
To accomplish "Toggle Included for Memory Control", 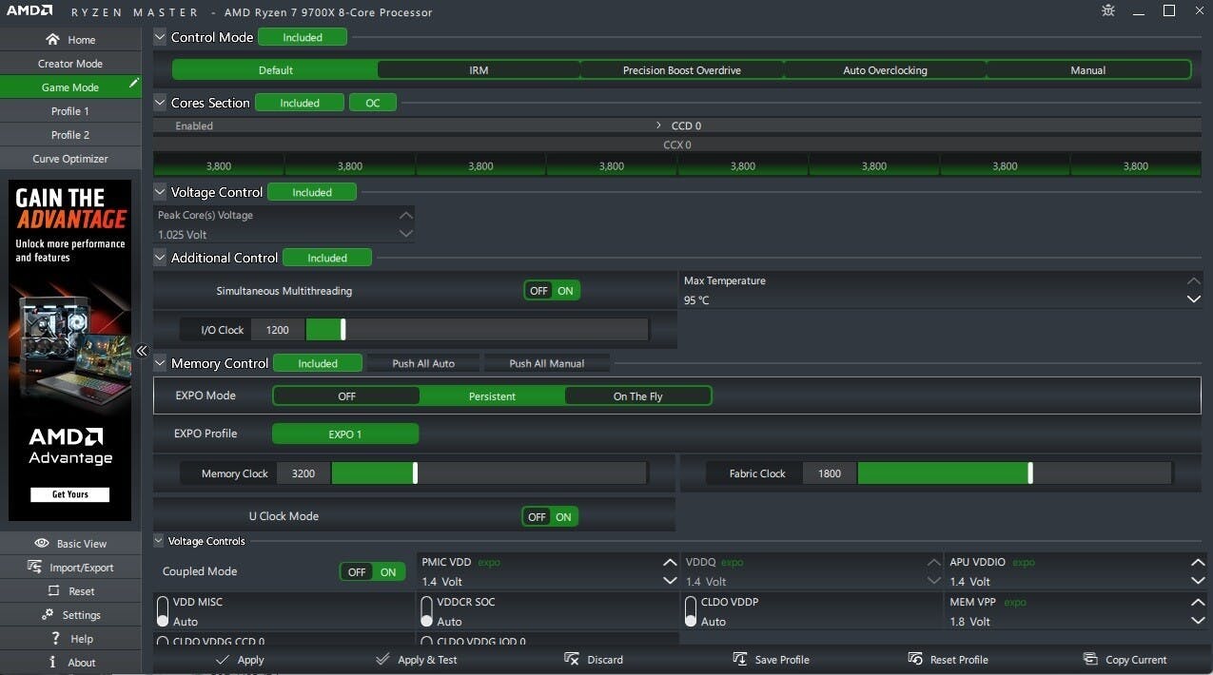I will point(318,364).
